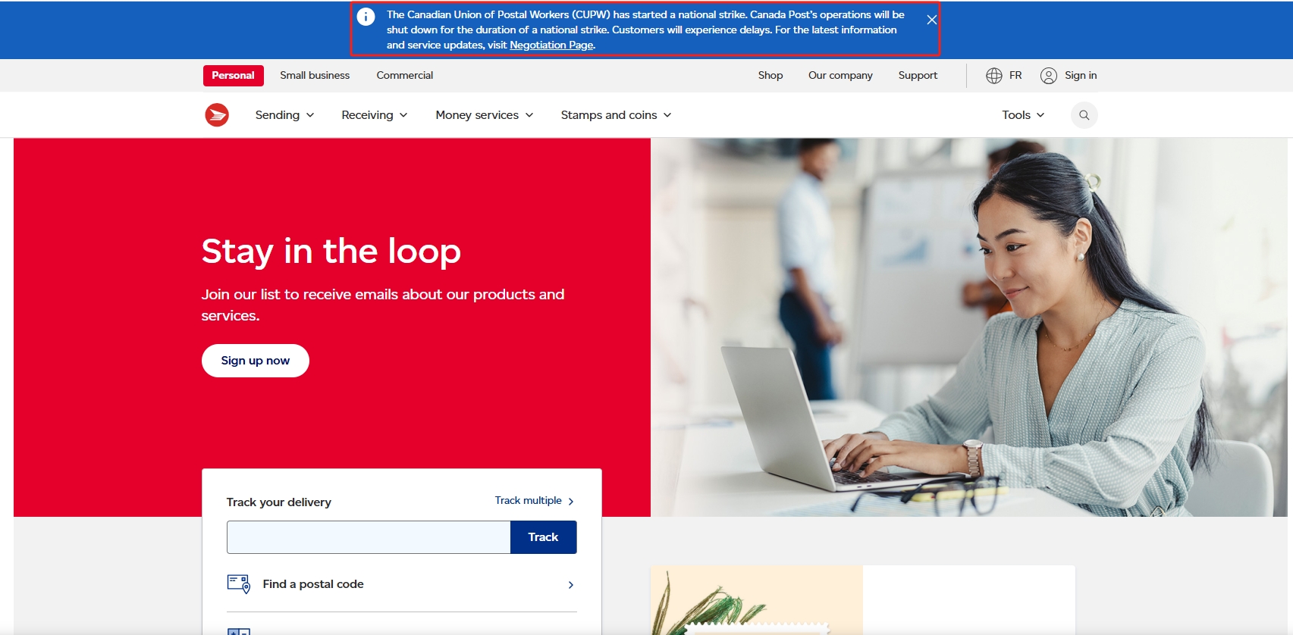Screen dimensions: 1293x635
Task: Click the arrow next to Track multiple
Action: pos(571,502)
